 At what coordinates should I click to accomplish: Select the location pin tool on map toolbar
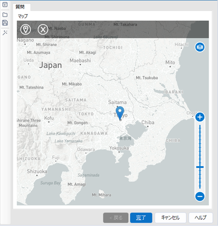[25, 29]
